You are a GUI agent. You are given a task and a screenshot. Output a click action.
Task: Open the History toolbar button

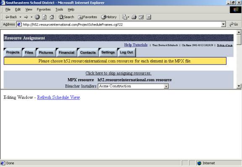coord(109,17)
